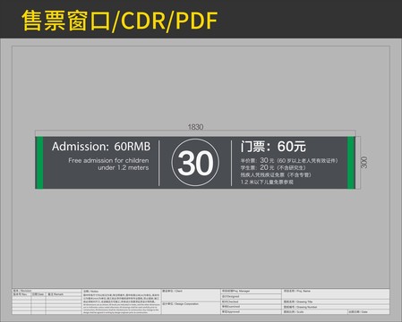Click the Proj. Manager field
Screen dimensions: 402x322
click(x=251, y=292)
